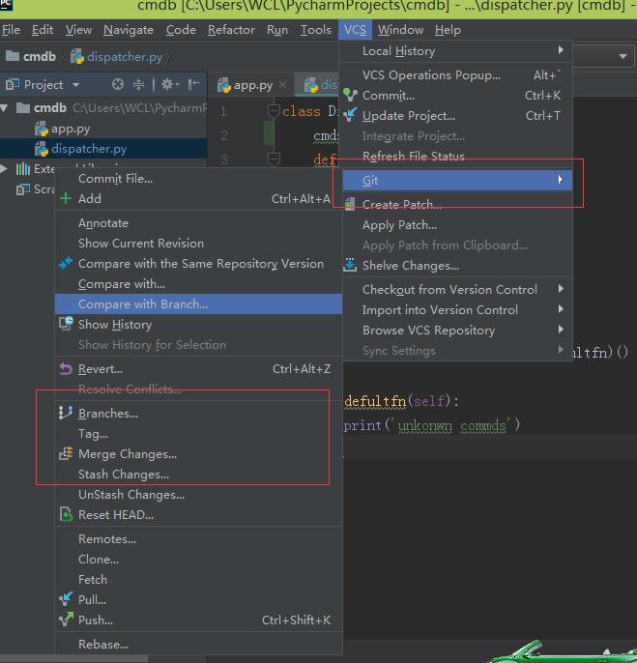
Task: Choose Stash Changes... from Git menu
Action: click(198, 474)
